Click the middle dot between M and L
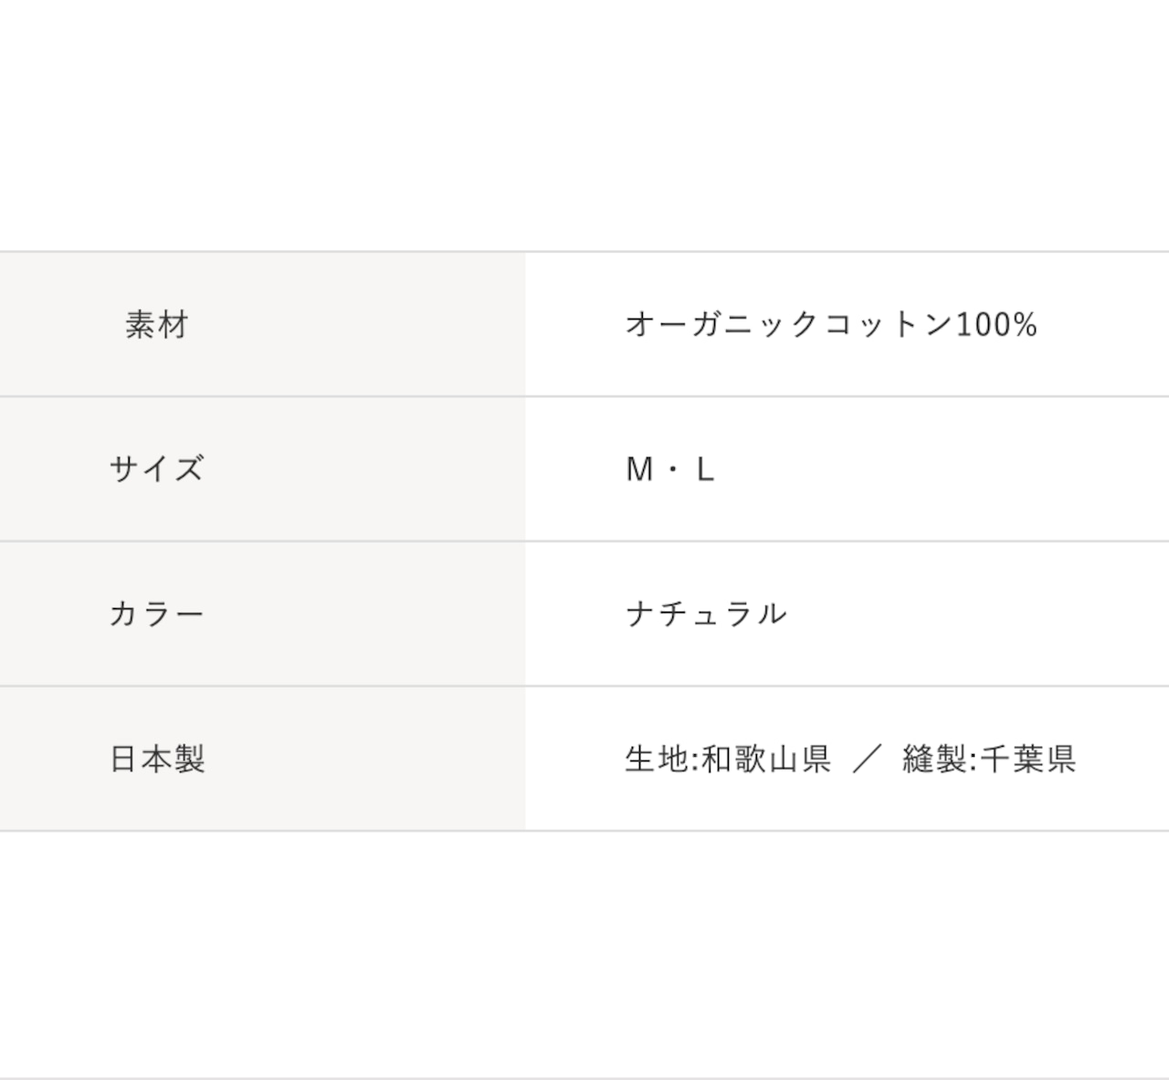Screen dimensions: 1169x1080 pyautogui.click(x=673, y=470)
